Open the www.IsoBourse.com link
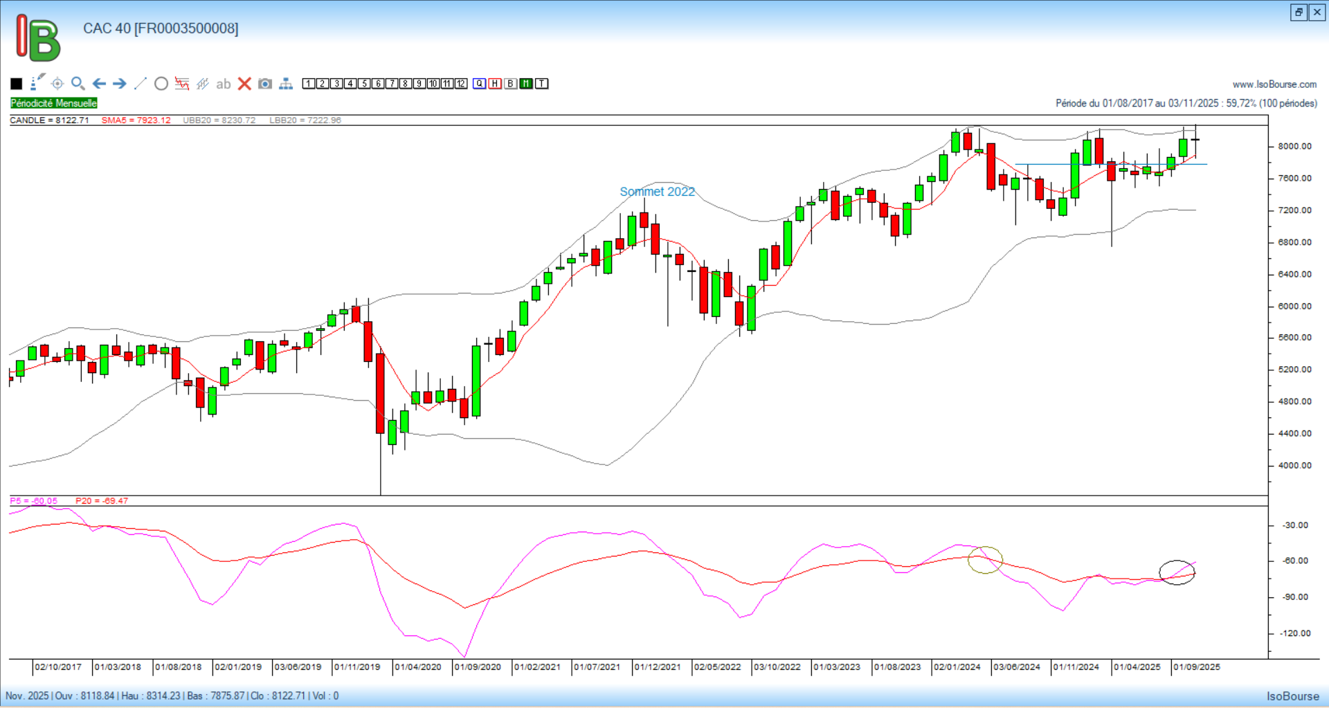 point(1274,84)
